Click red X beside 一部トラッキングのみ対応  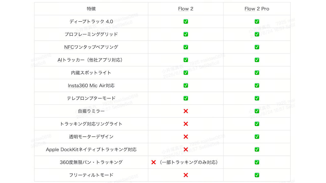coord(153,162)
